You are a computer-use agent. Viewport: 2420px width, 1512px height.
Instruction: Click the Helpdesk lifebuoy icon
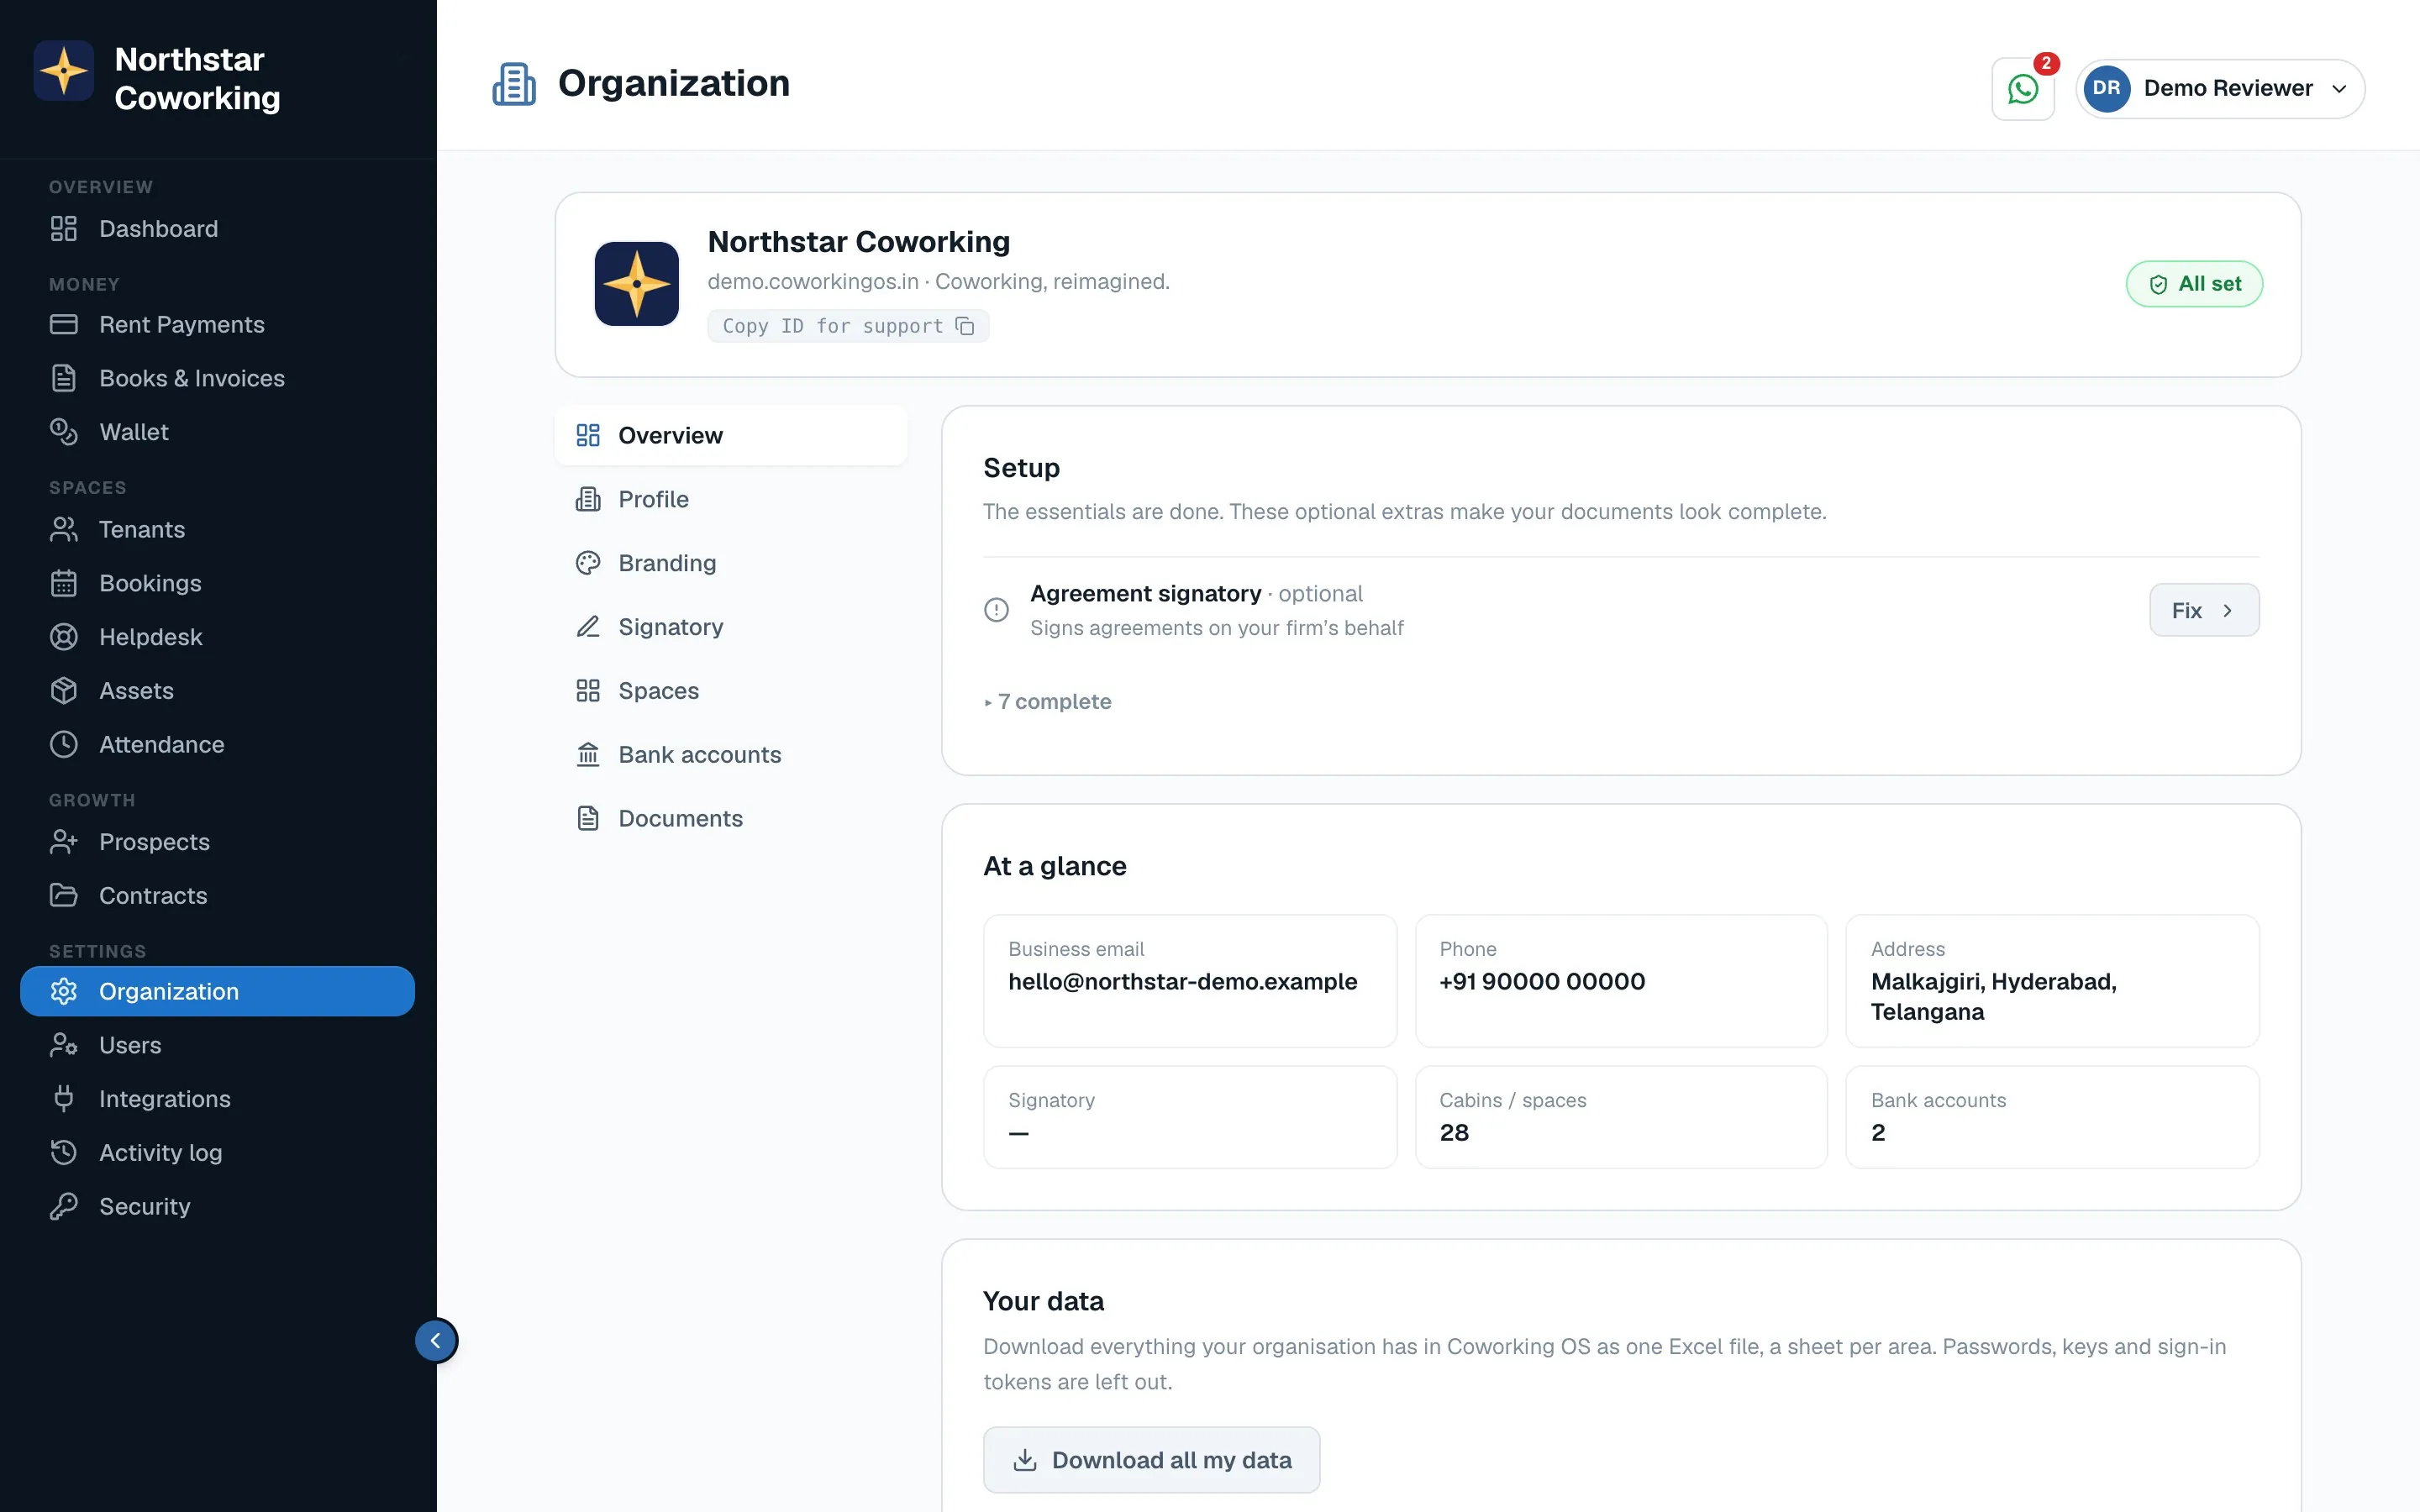pyautogui.click(x=64, y=637)
